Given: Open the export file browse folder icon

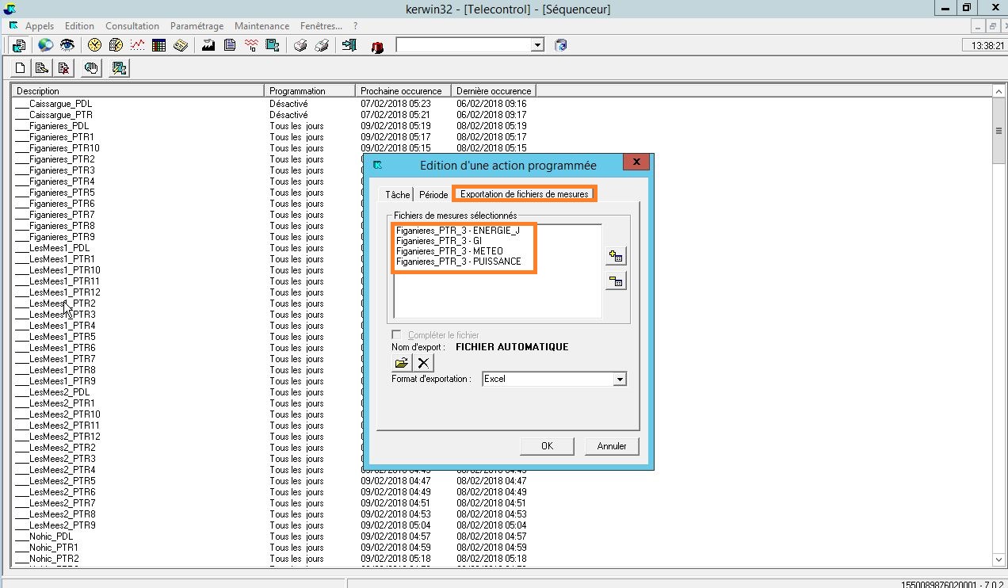Looking at the screenshot, I should (x=401, y=363).
